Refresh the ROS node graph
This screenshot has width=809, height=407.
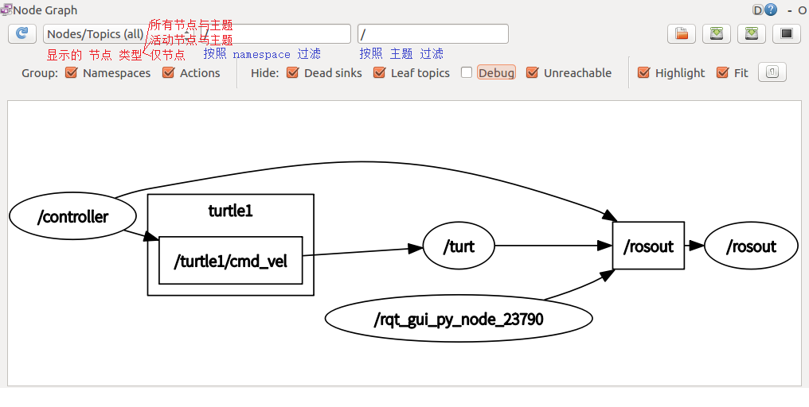pos(22,33)
